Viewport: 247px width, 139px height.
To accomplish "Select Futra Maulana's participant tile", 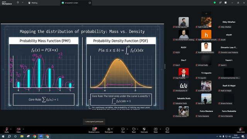I will [206, 112].
